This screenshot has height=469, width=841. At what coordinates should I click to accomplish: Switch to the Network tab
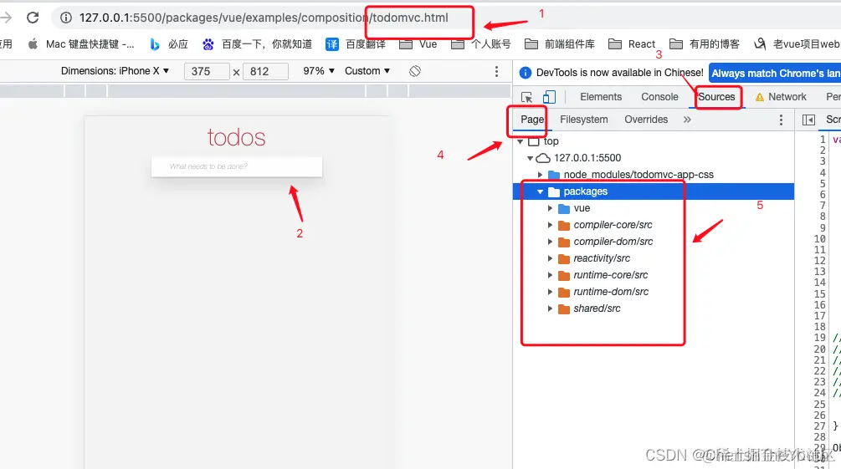click(x=781, y=97)
